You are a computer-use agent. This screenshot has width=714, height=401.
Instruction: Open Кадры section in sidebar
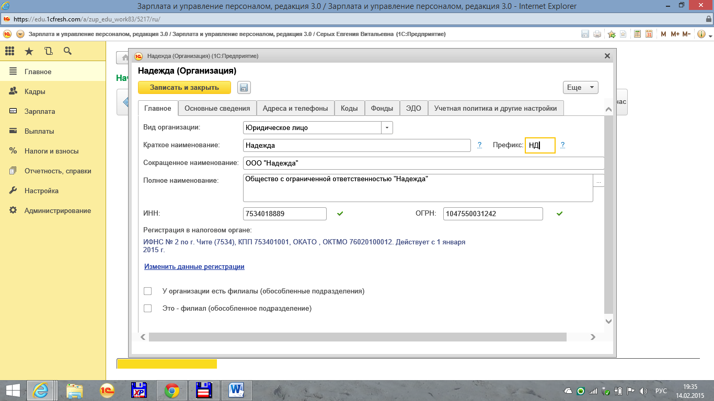[x=53, y=91]
